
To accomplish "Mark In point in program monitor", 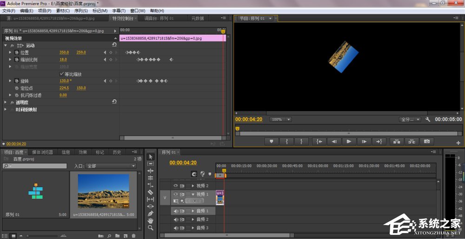I will [x=286, y=142].
